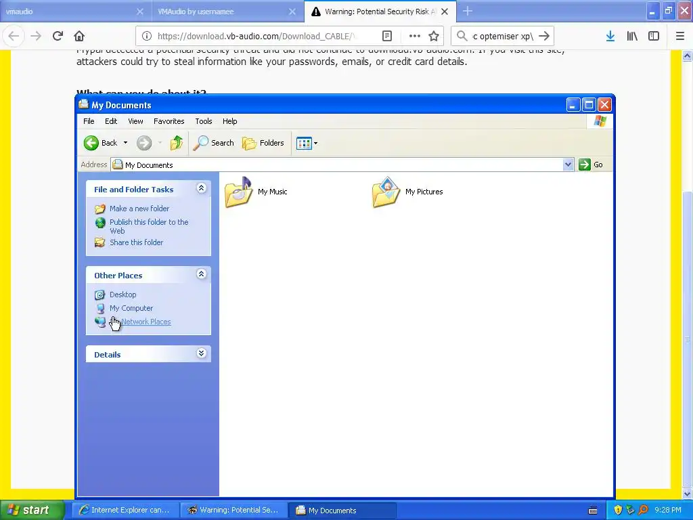Click Firefox page scrollbar up arrow
Viewport: 693px width, 520px height.
click(687, 56)
